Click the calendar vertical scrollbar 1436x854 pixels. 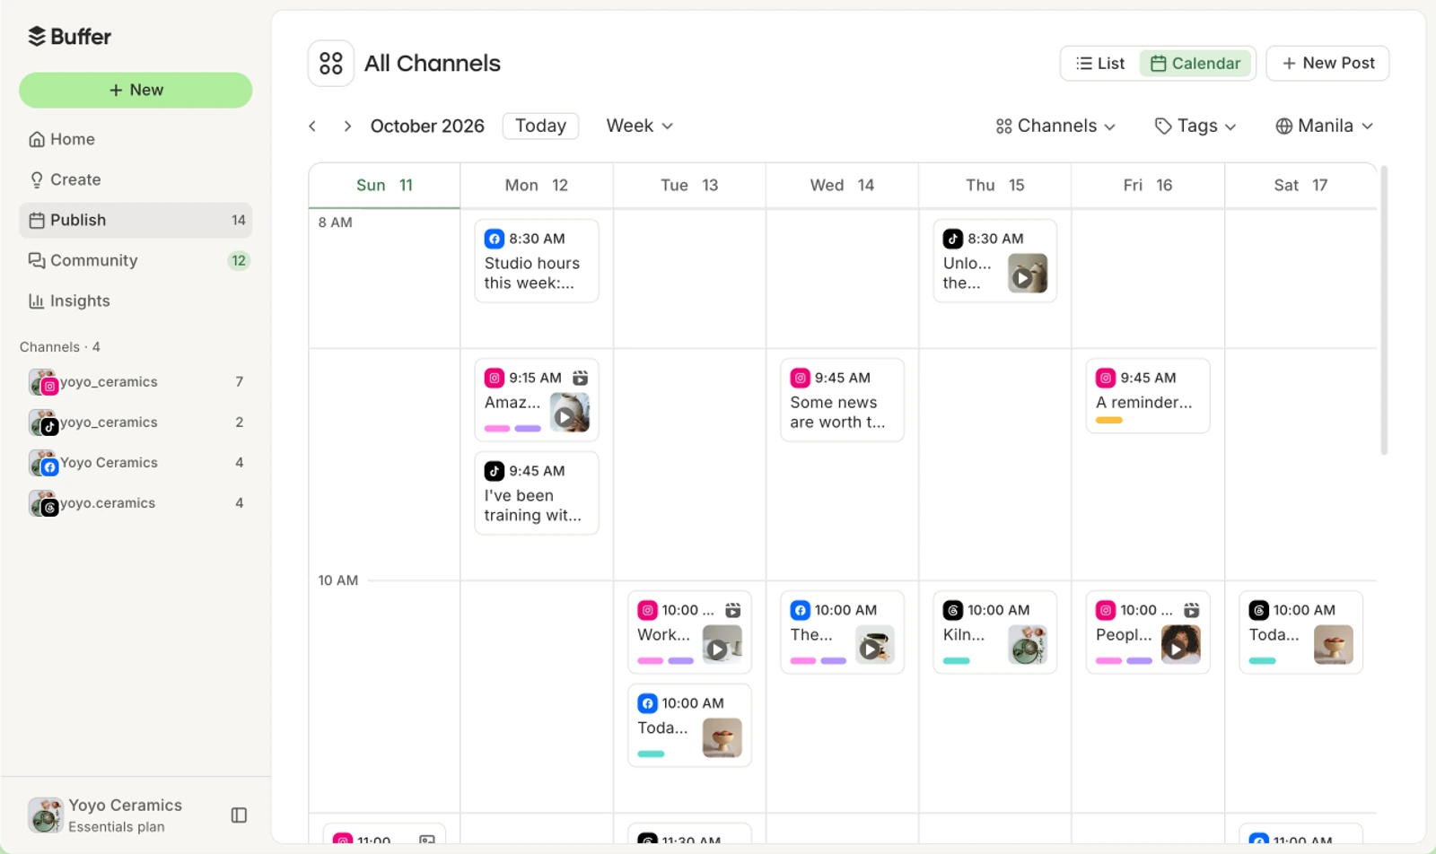[x=1384, y=309]
